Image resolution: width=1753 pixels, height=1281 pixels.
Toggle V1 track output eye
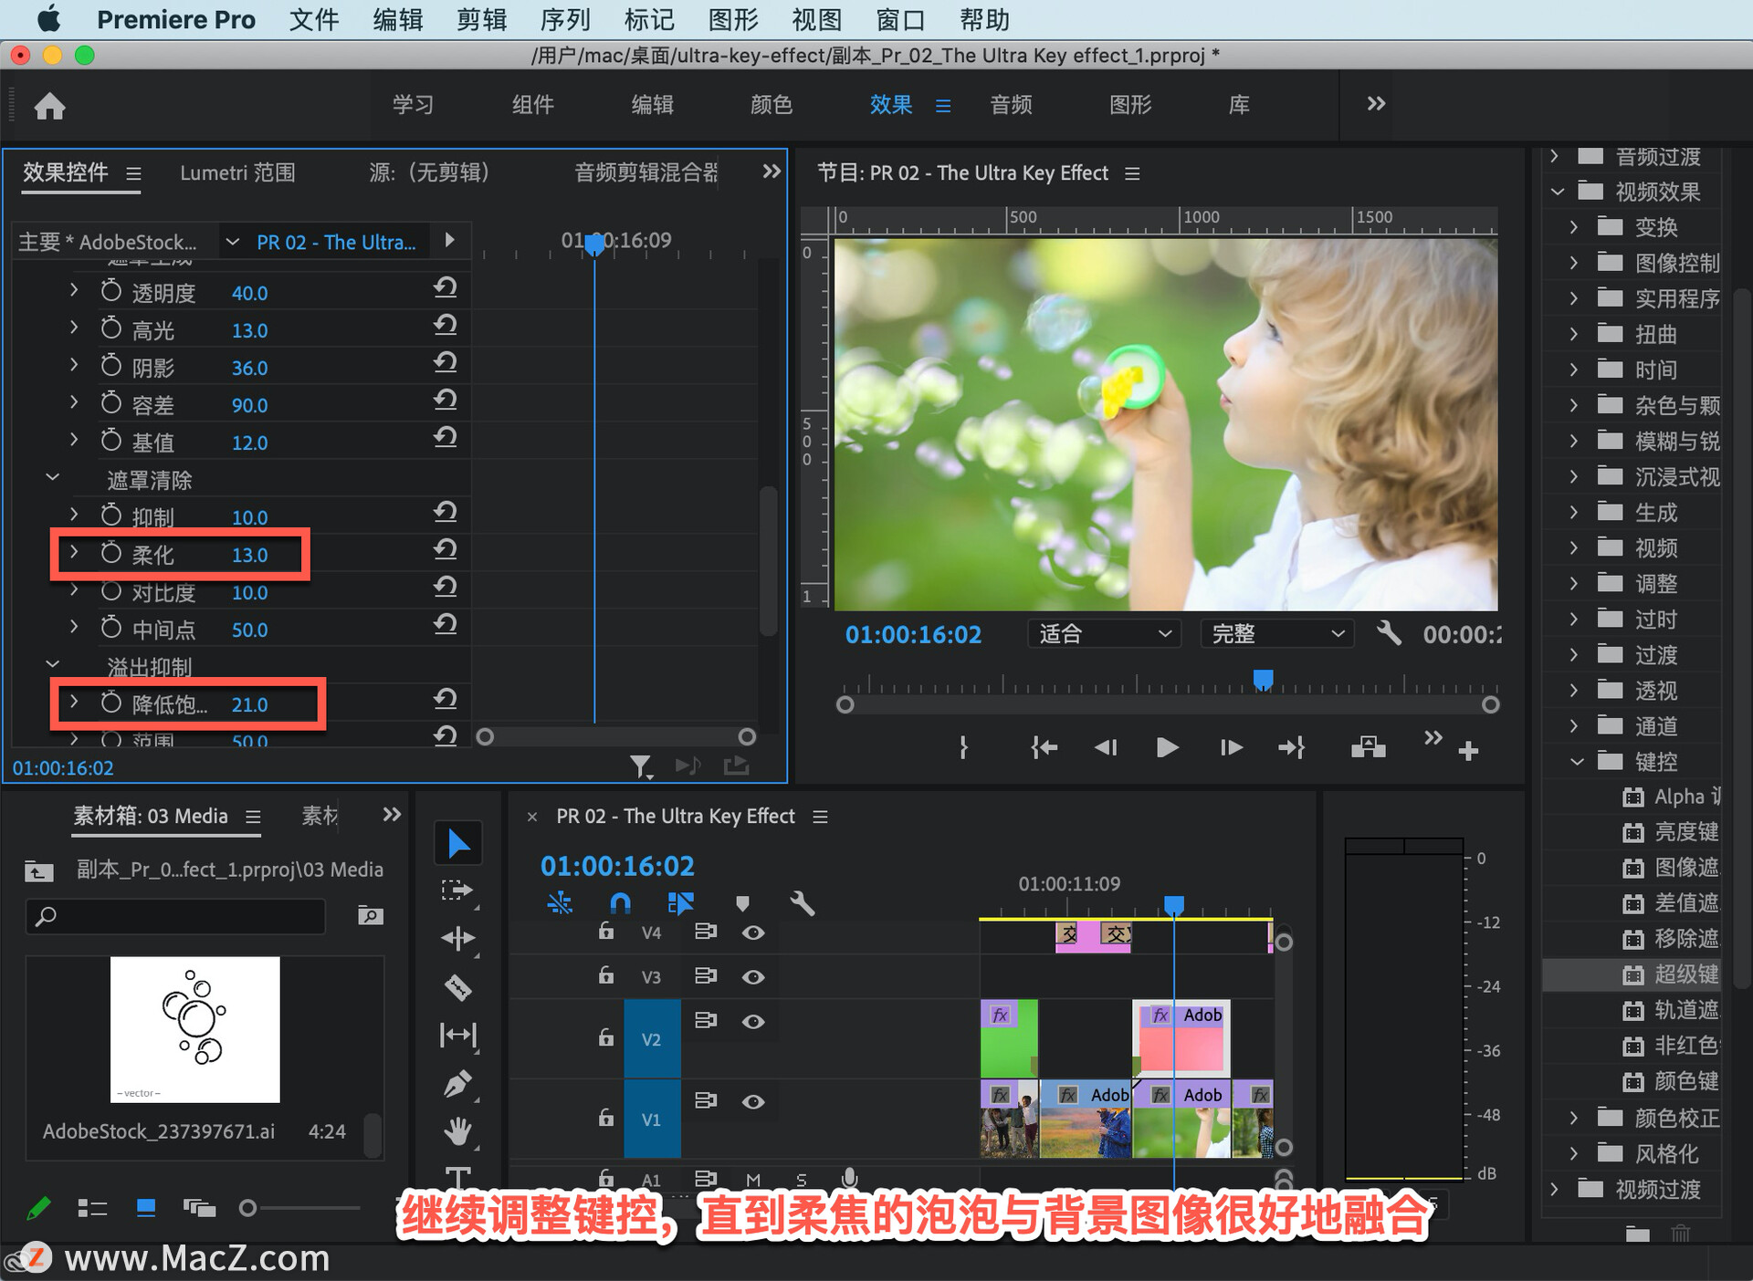[753, 1102]
